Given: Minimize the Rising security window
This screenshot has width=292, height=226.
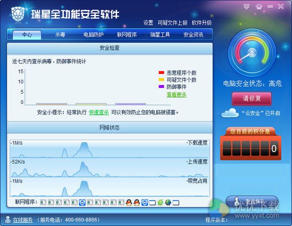Looking at the screenshot, I should point(270,6).
